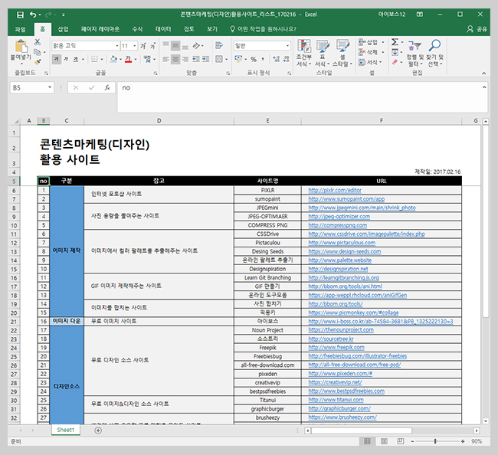Open Format as Table (표 서식)

(x=323, y=53)
